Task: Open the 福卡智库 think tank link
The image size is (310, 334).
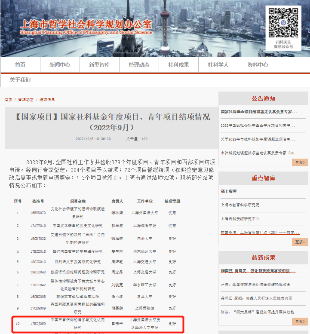Action: point(229,191)
